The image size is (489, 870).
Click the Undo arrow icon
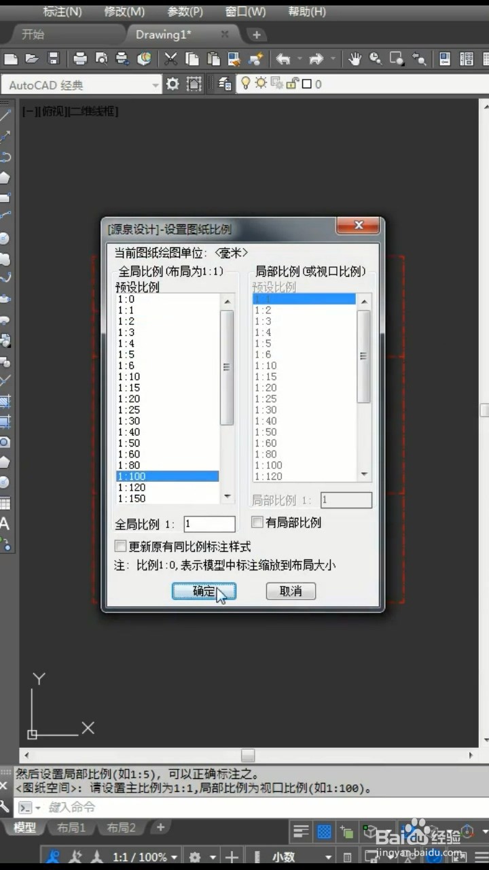click(283, 59)
